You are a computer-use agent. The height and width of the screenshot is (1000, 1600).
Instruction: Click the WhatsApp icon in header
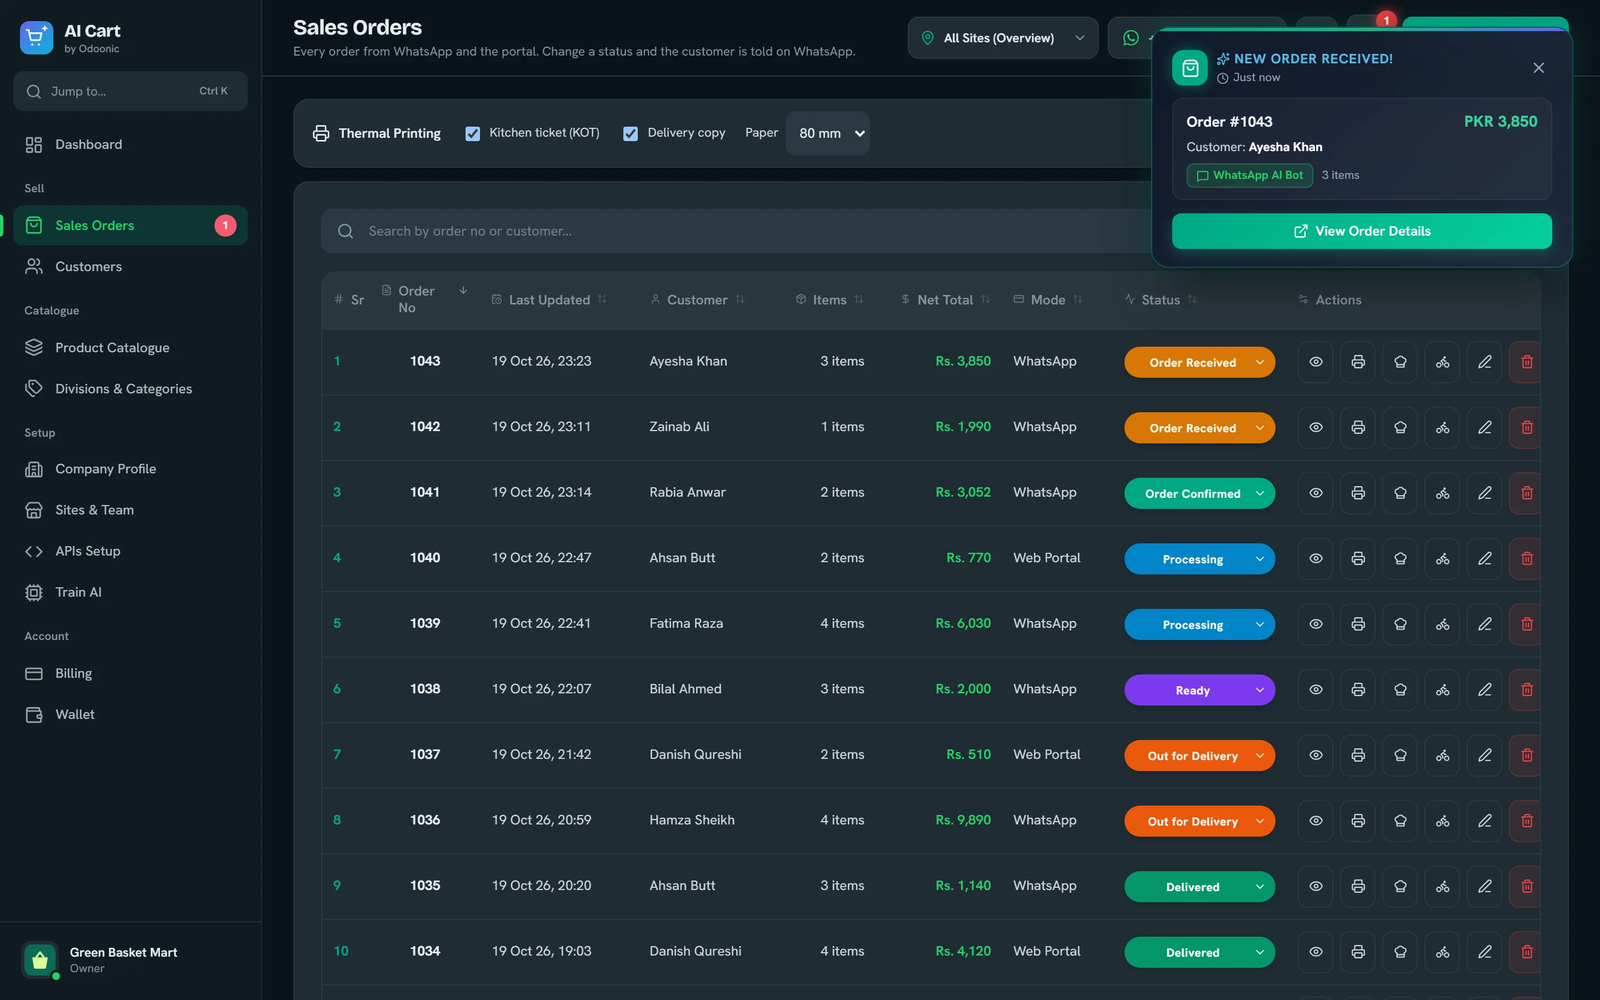tap(1131, 38)
